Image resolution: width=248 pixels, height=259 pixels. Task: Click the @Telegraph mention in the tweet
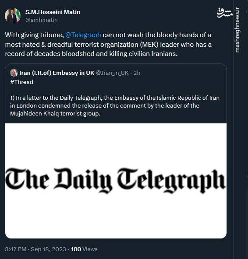[x=83, y=35]
